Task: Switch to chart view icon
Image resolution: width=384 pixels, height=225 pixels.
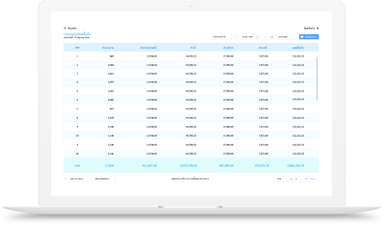Action: tap(272, 37)
